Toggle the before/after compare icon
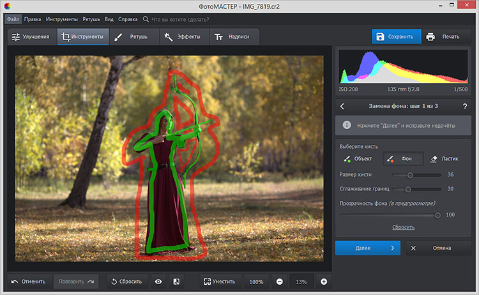 tap(176, 282)
